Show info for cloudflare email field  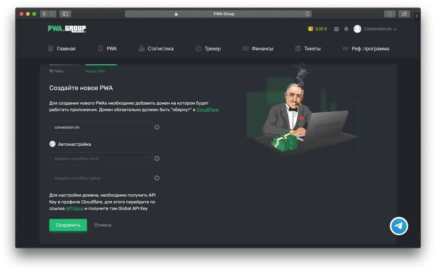pyautogui.click(x=157, y=159)
